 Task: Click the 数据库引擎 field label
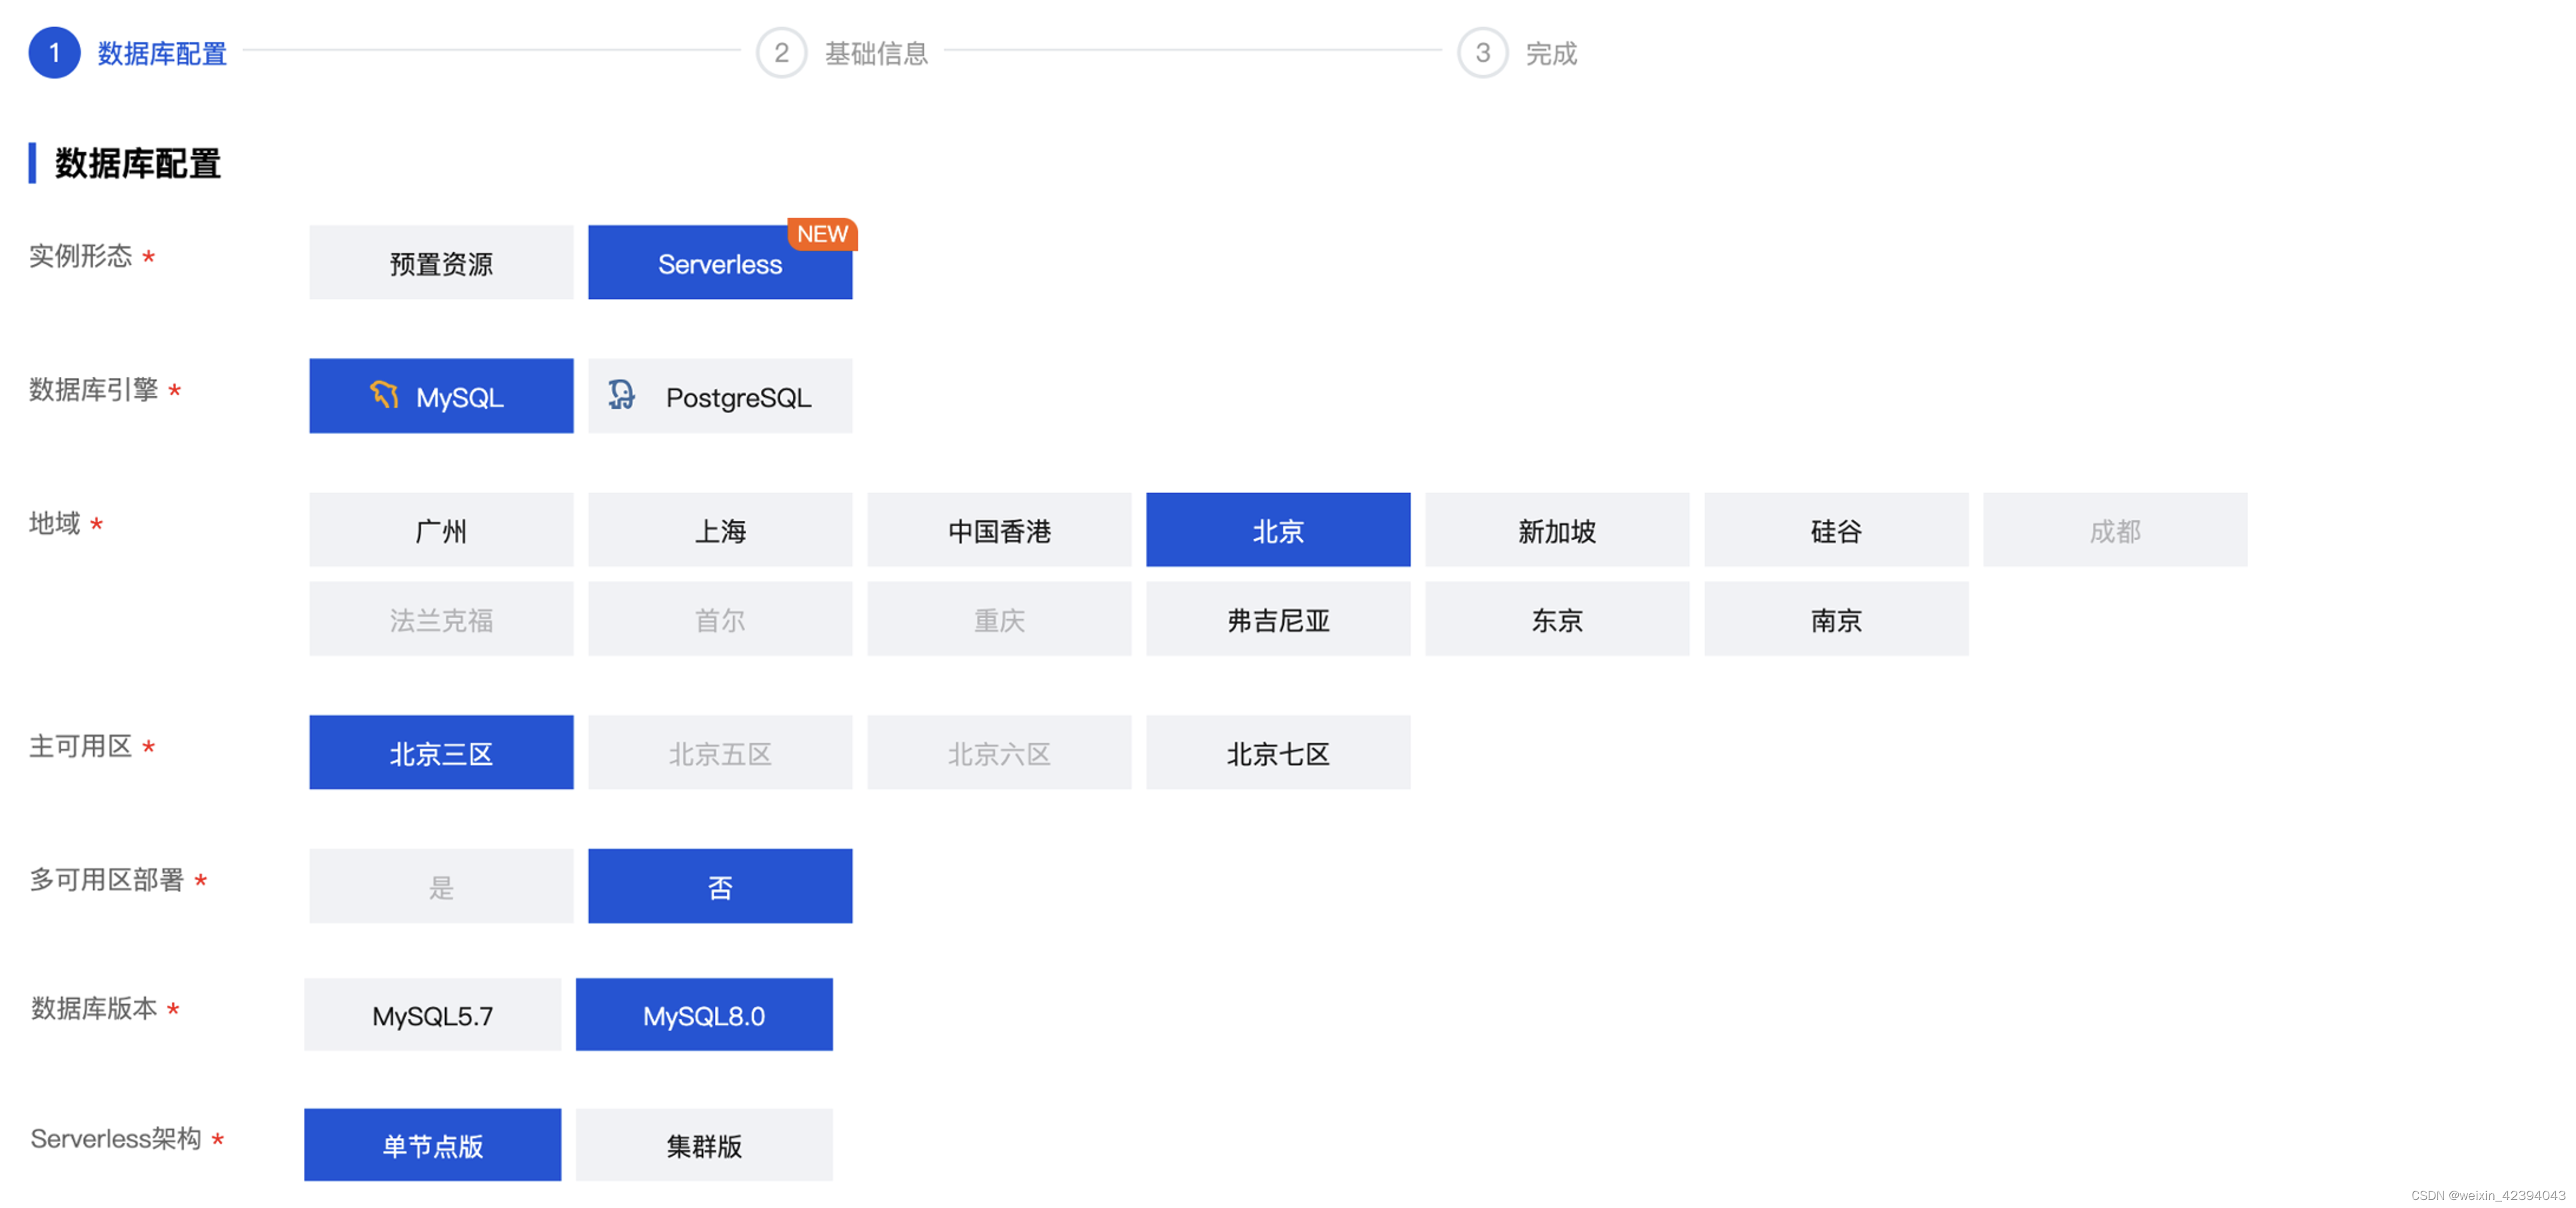pyautogui.click(x=93, y=391)
